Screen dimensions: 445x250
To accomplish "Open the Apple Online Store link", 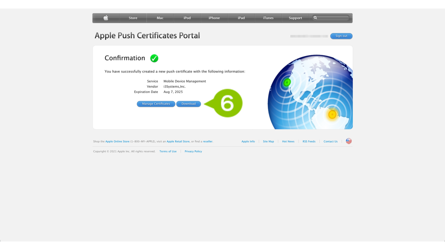I will (x=117, y=141).
